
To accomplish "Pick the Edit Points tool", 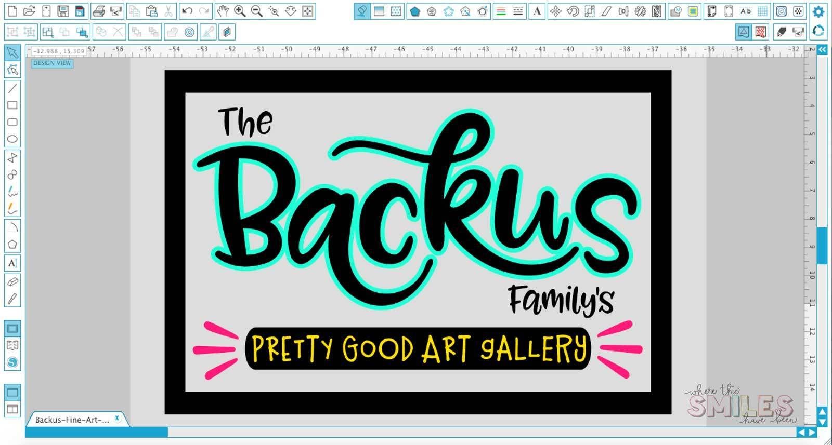I will pyautogui.click(x=12, y=69).
